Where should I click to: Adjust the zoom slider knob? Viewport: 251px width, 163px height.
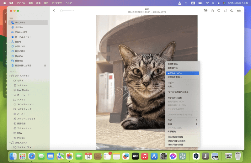tap(61, 11)
